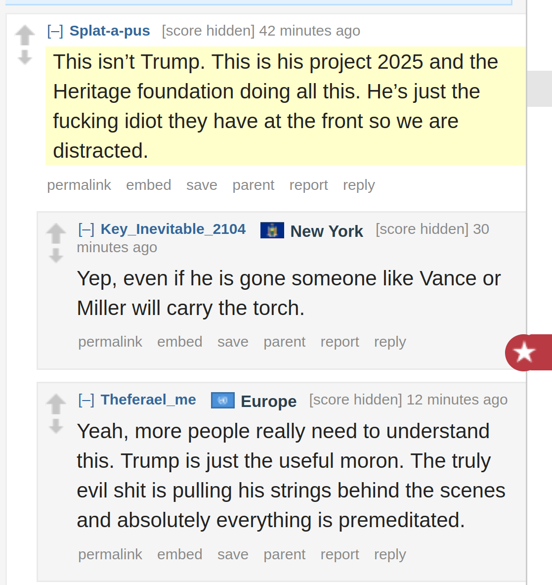Open permalink of Splat-a-pus's comment

point(79,185)
